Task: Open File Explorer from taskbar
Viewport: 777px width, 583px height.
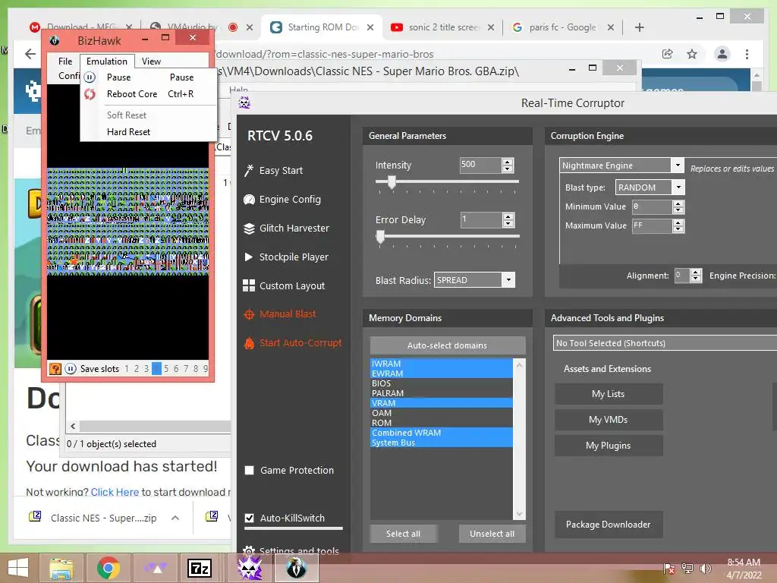Action: (x=61, y=568)
